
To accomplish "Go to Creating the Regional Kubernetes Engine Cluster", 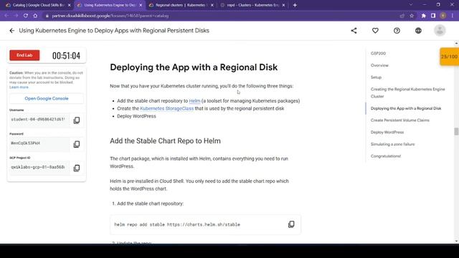I will [x=408, y=92].
